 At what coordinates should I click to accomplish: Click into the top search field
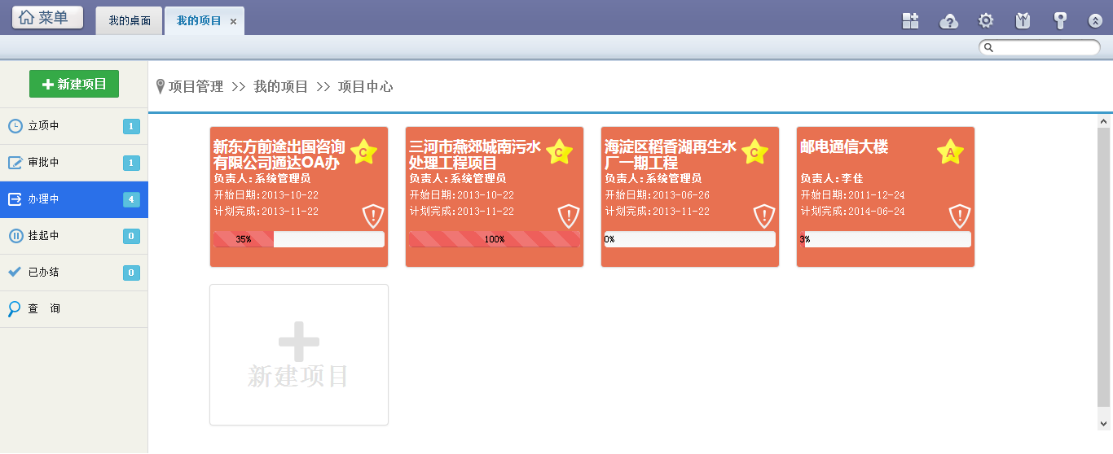pos(1040,47)
